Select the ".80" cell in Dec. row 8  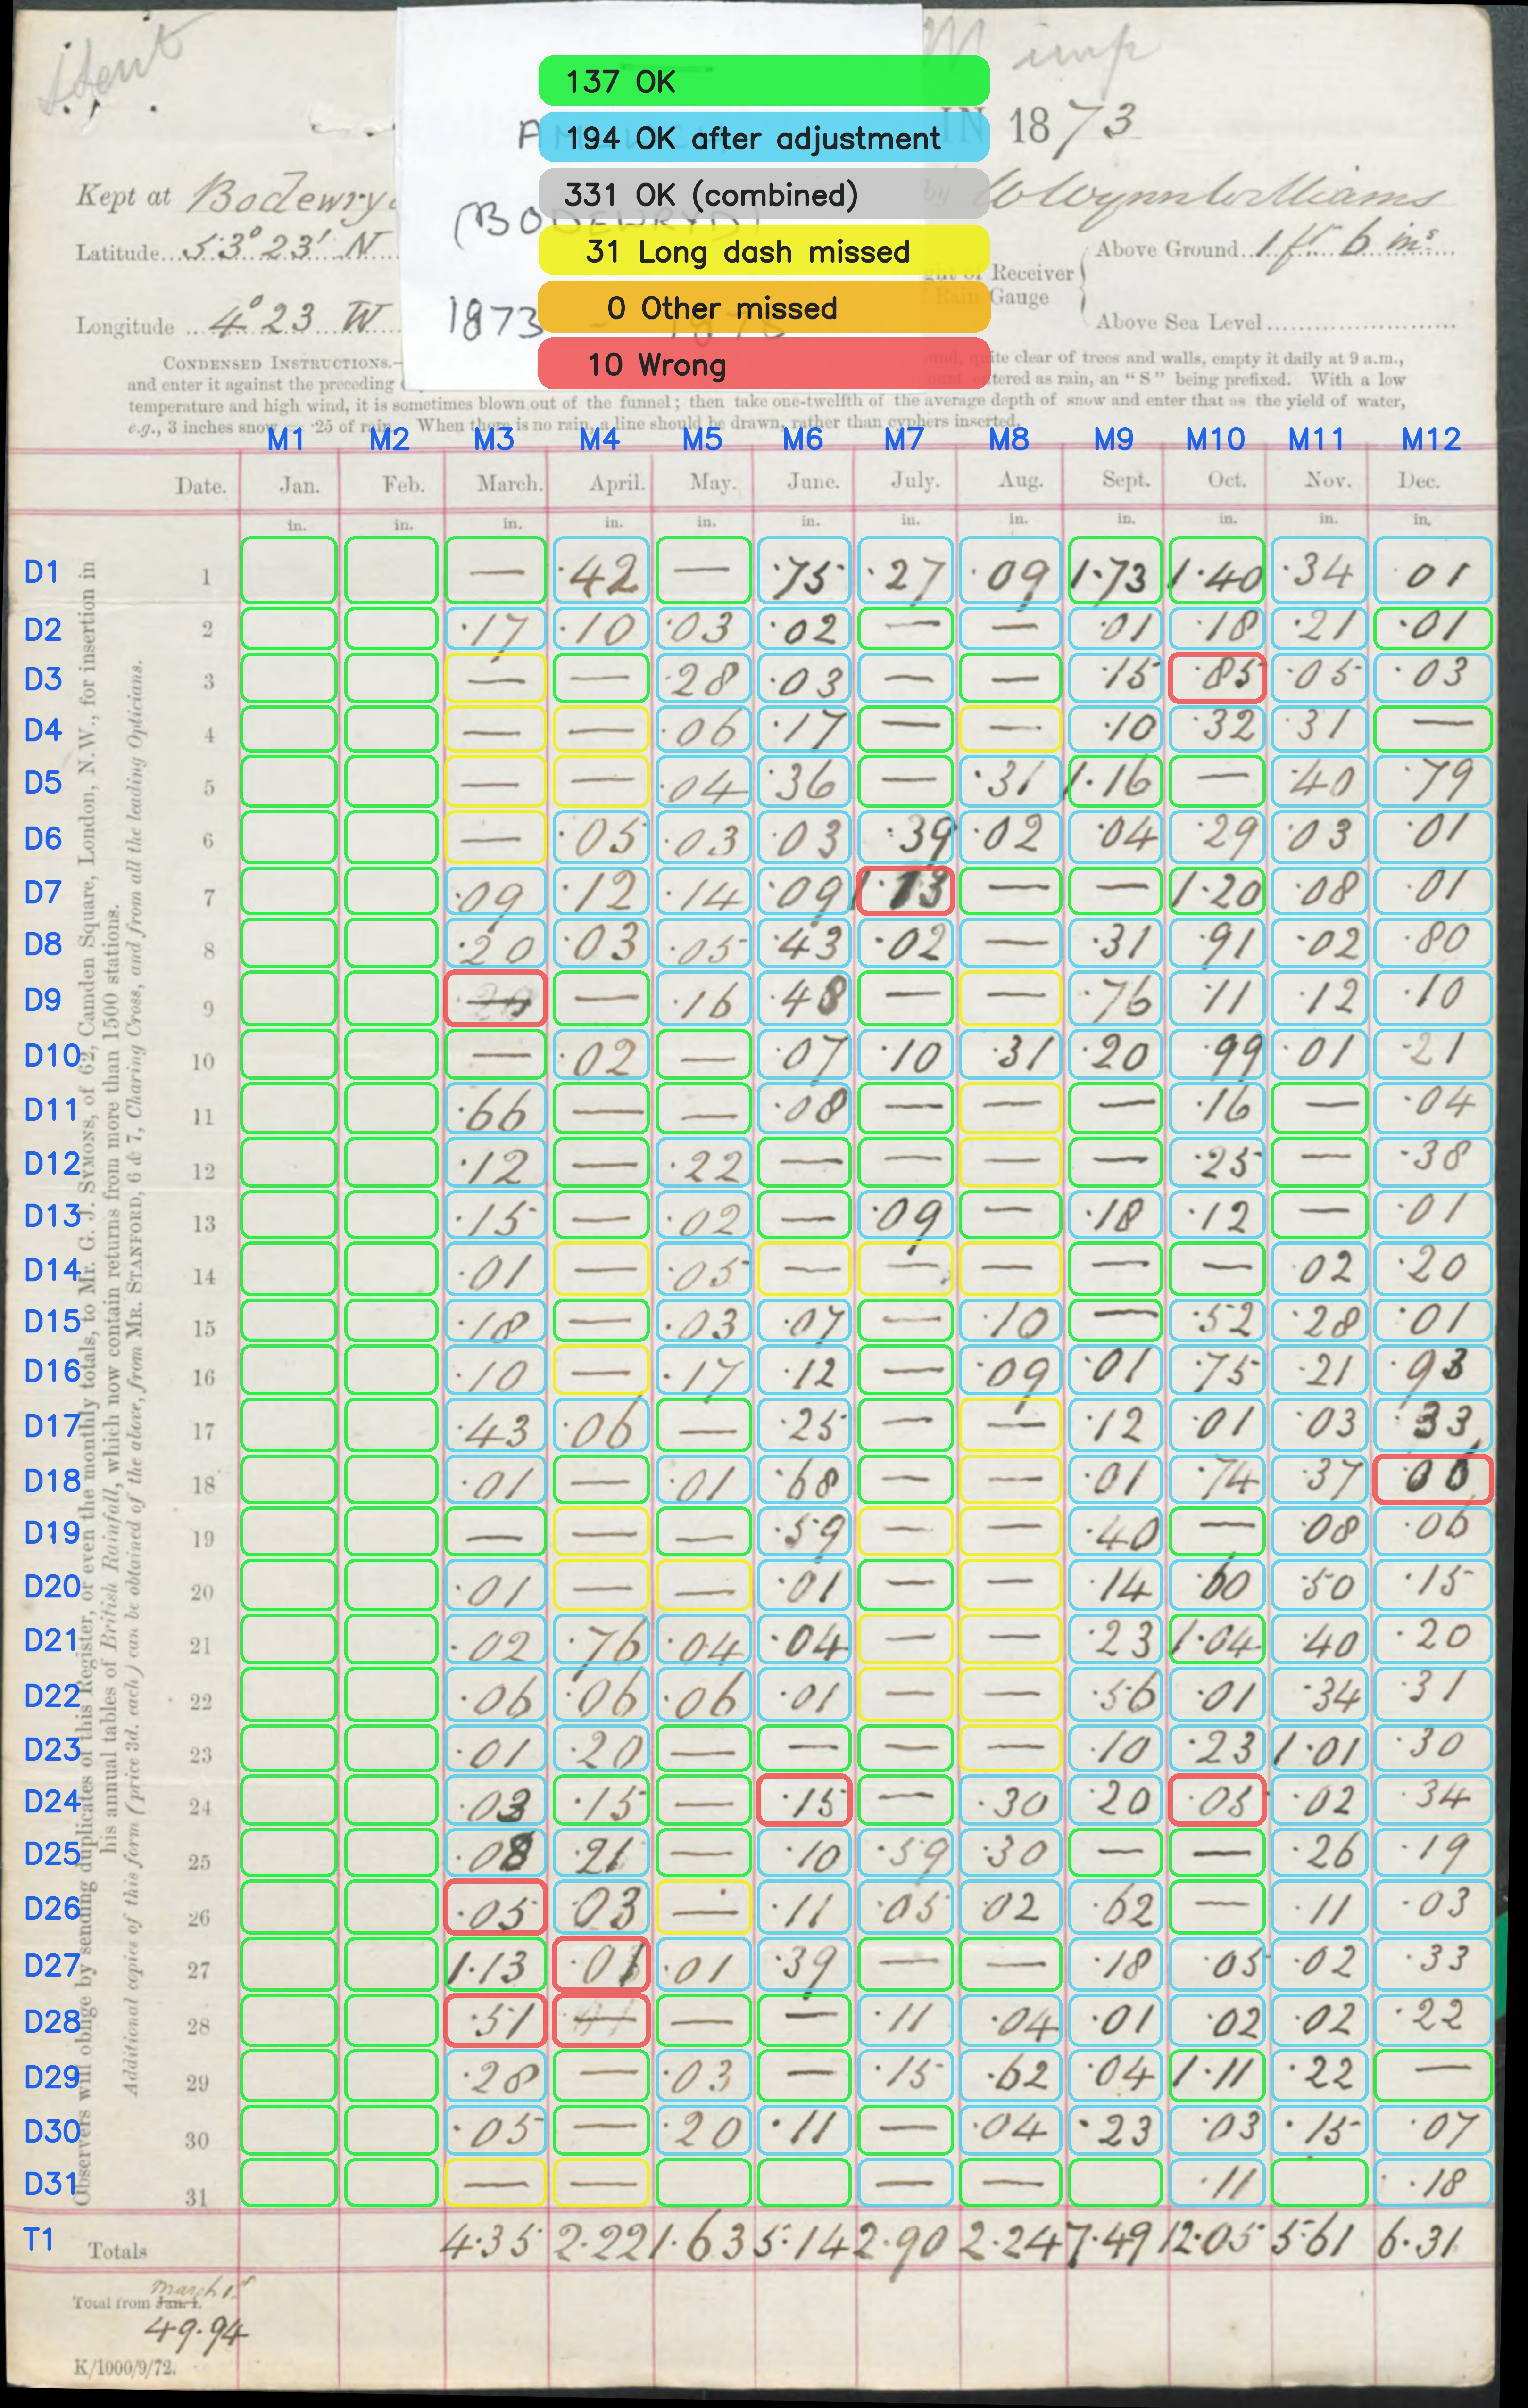coord(1433,944)
